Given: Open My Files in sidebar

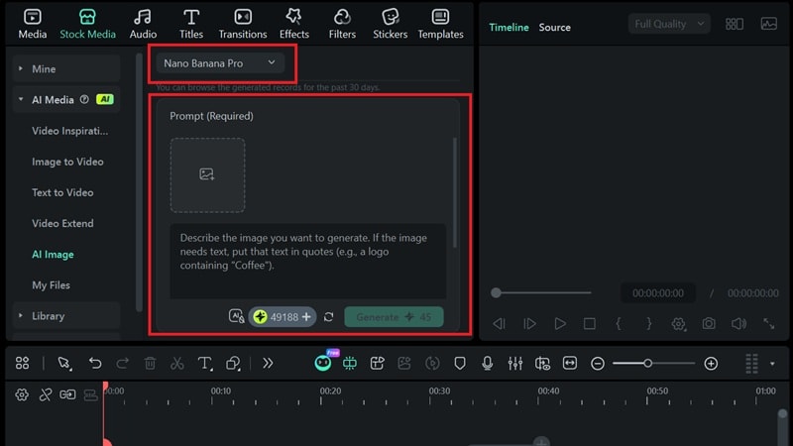Looking at the screenshot, I should (x=52, y=285).
